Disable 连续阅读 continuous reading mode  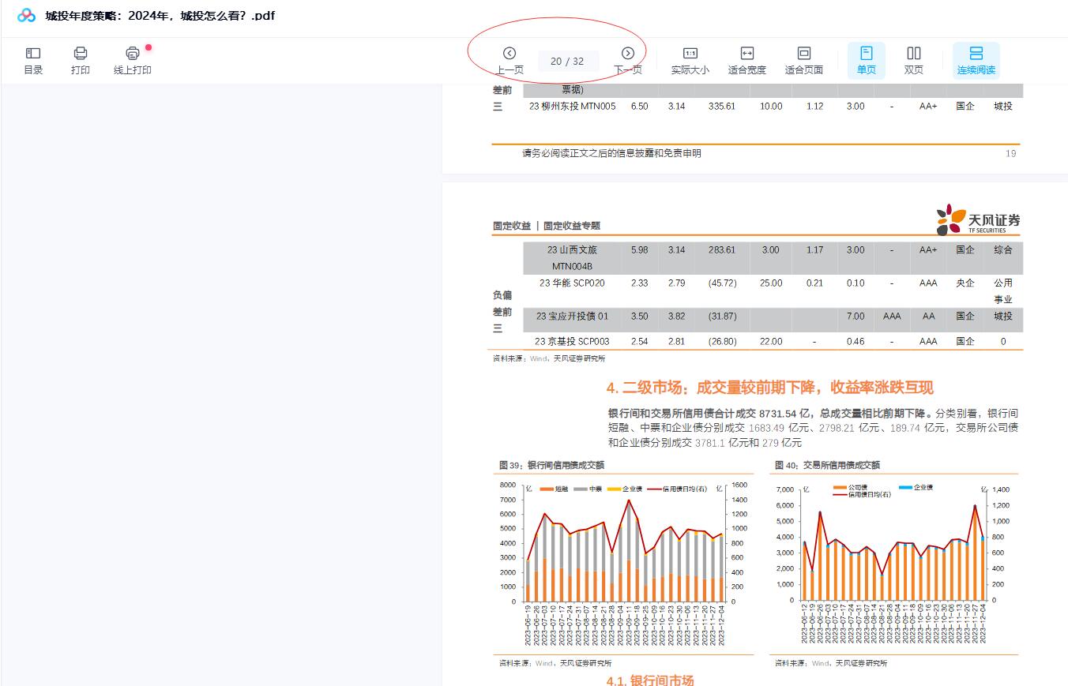pos(978,60)
